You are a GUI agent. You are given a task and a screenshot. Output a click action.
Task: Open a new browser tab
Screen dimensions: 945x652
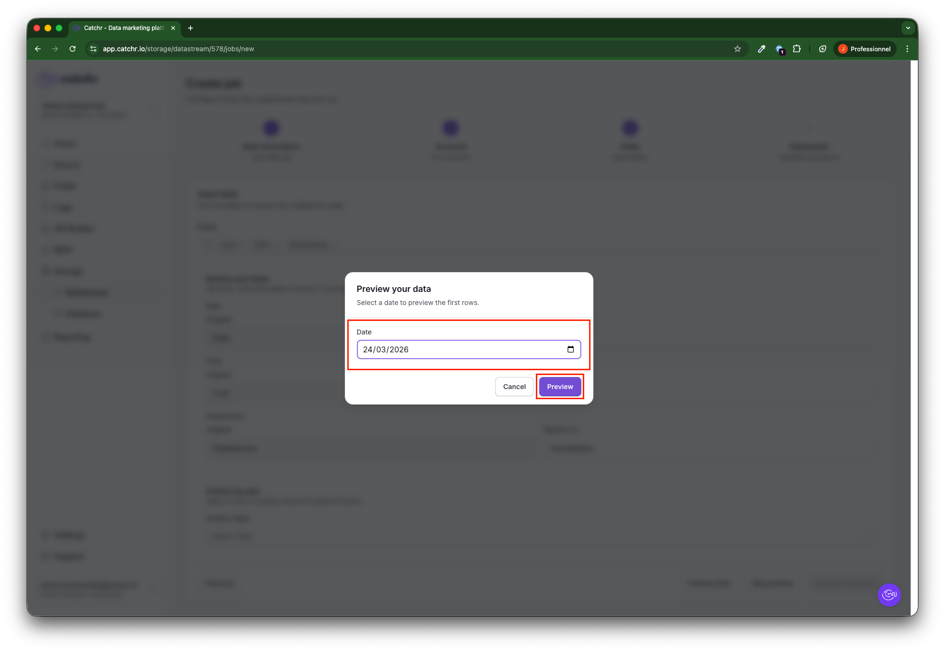point(191,28)
